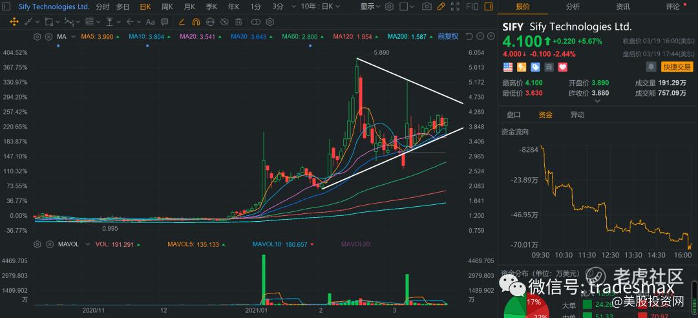Open chart settings gear in top bar

[389, 6]
